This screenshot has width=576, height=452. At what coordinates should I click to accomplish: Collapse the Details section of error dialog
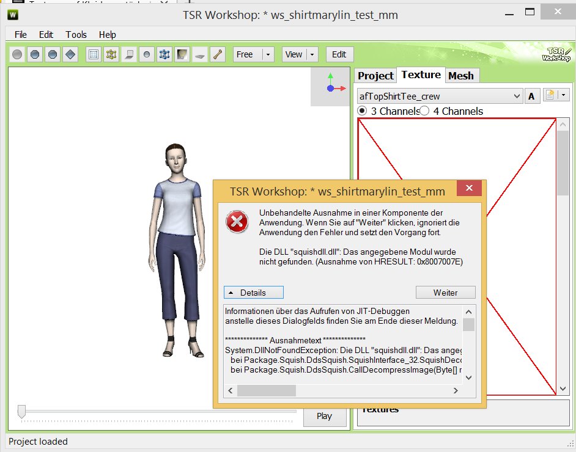pos(253,293)
